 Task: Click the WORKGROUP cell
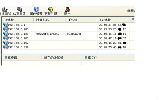pos(74,34)
